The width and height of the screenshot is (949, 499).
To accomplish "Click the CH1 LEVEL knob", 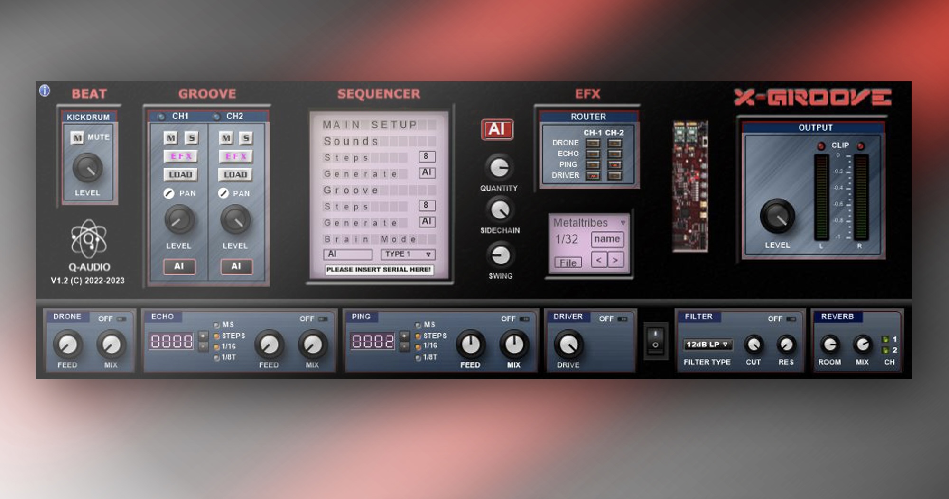I will pos(179,220).
